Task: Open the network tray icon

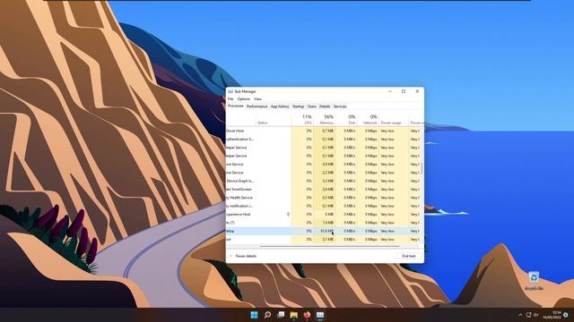Action: click(528, 315)
